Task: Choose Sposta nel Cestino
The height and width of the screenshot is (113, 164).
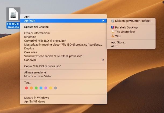Action: coord(63,27)
